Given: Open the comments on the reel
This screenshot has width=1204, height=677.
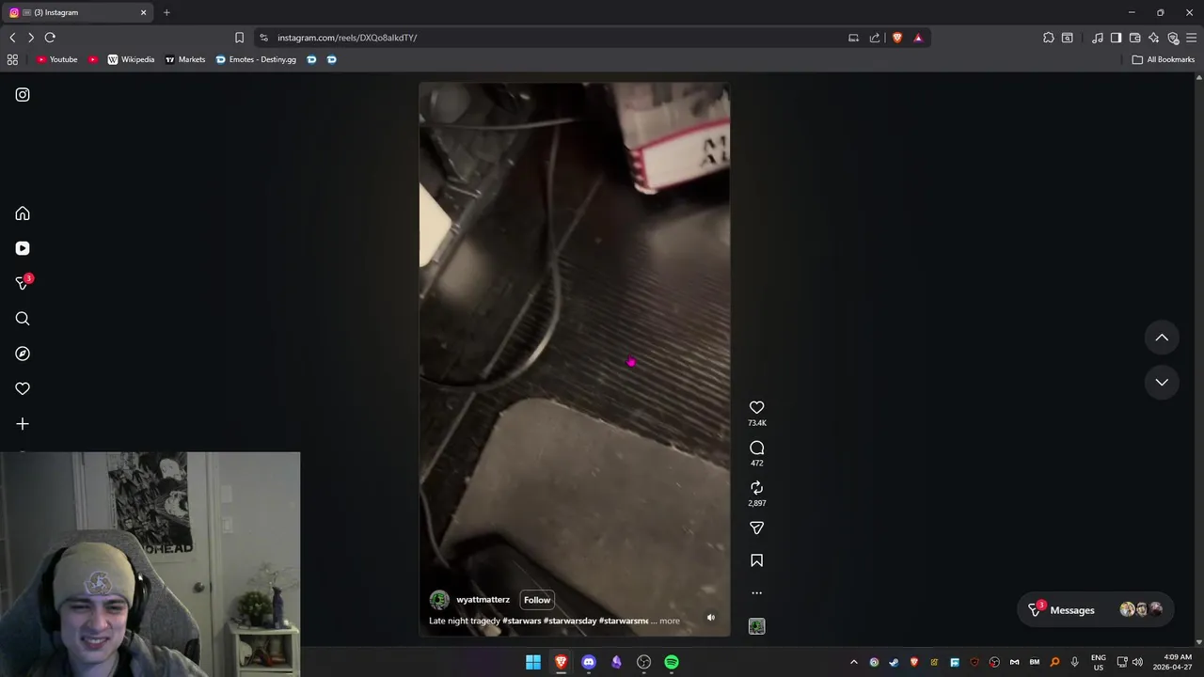Looking at the screenshot, I should pos(756,448).
